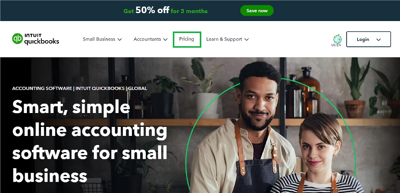Select the Accountants menu label
This screenshot has height=193, width=400.
point(147,39)
